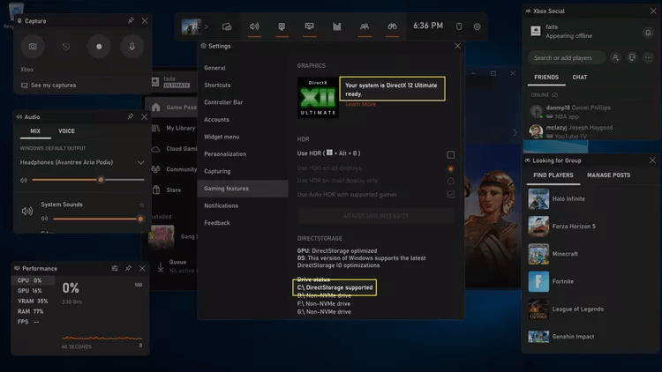Click the game thumbnail in Game Bar
The width and height of the screenshot is (662, 372).
[x=191, y=26]
